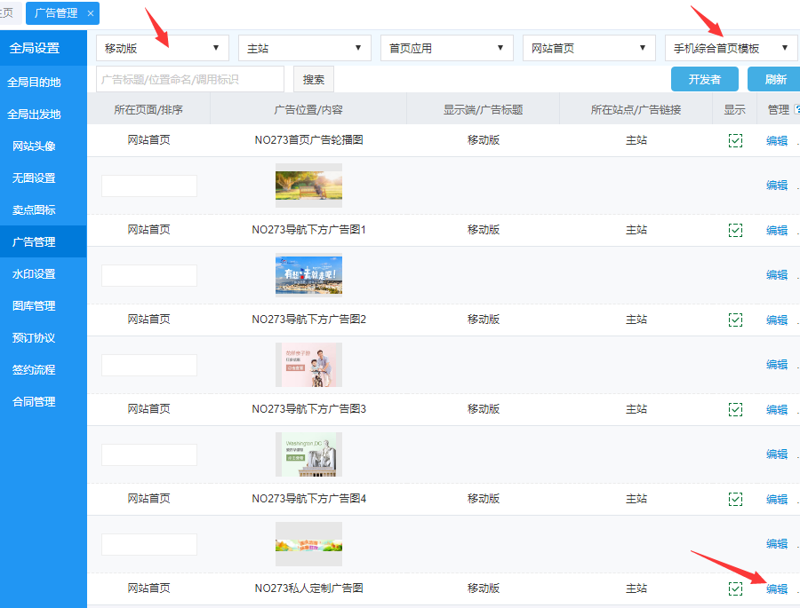This screenshot has width=800, height=608.
Task: Open 水印设置 in the sidebar
Action: pos(34,273)
